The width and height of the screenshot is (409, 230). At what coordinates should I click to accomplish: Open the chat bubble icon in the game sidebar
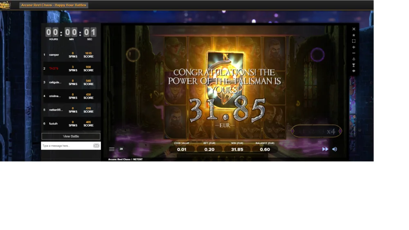(x=354, y=71)
